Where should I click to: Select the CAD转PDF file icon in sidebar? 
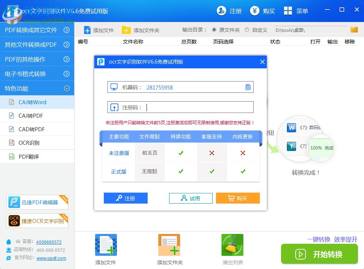click(11, 129)
